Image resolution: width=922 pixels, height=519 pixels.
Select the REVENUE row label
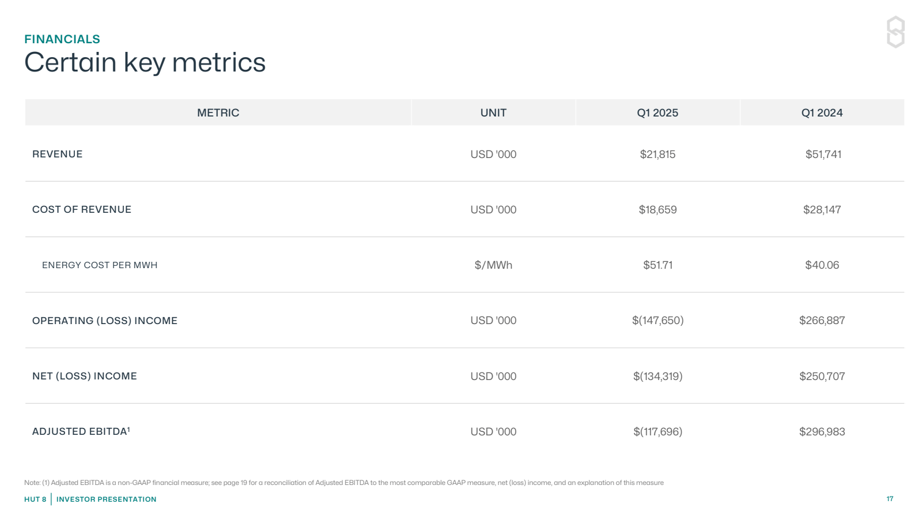57,154
